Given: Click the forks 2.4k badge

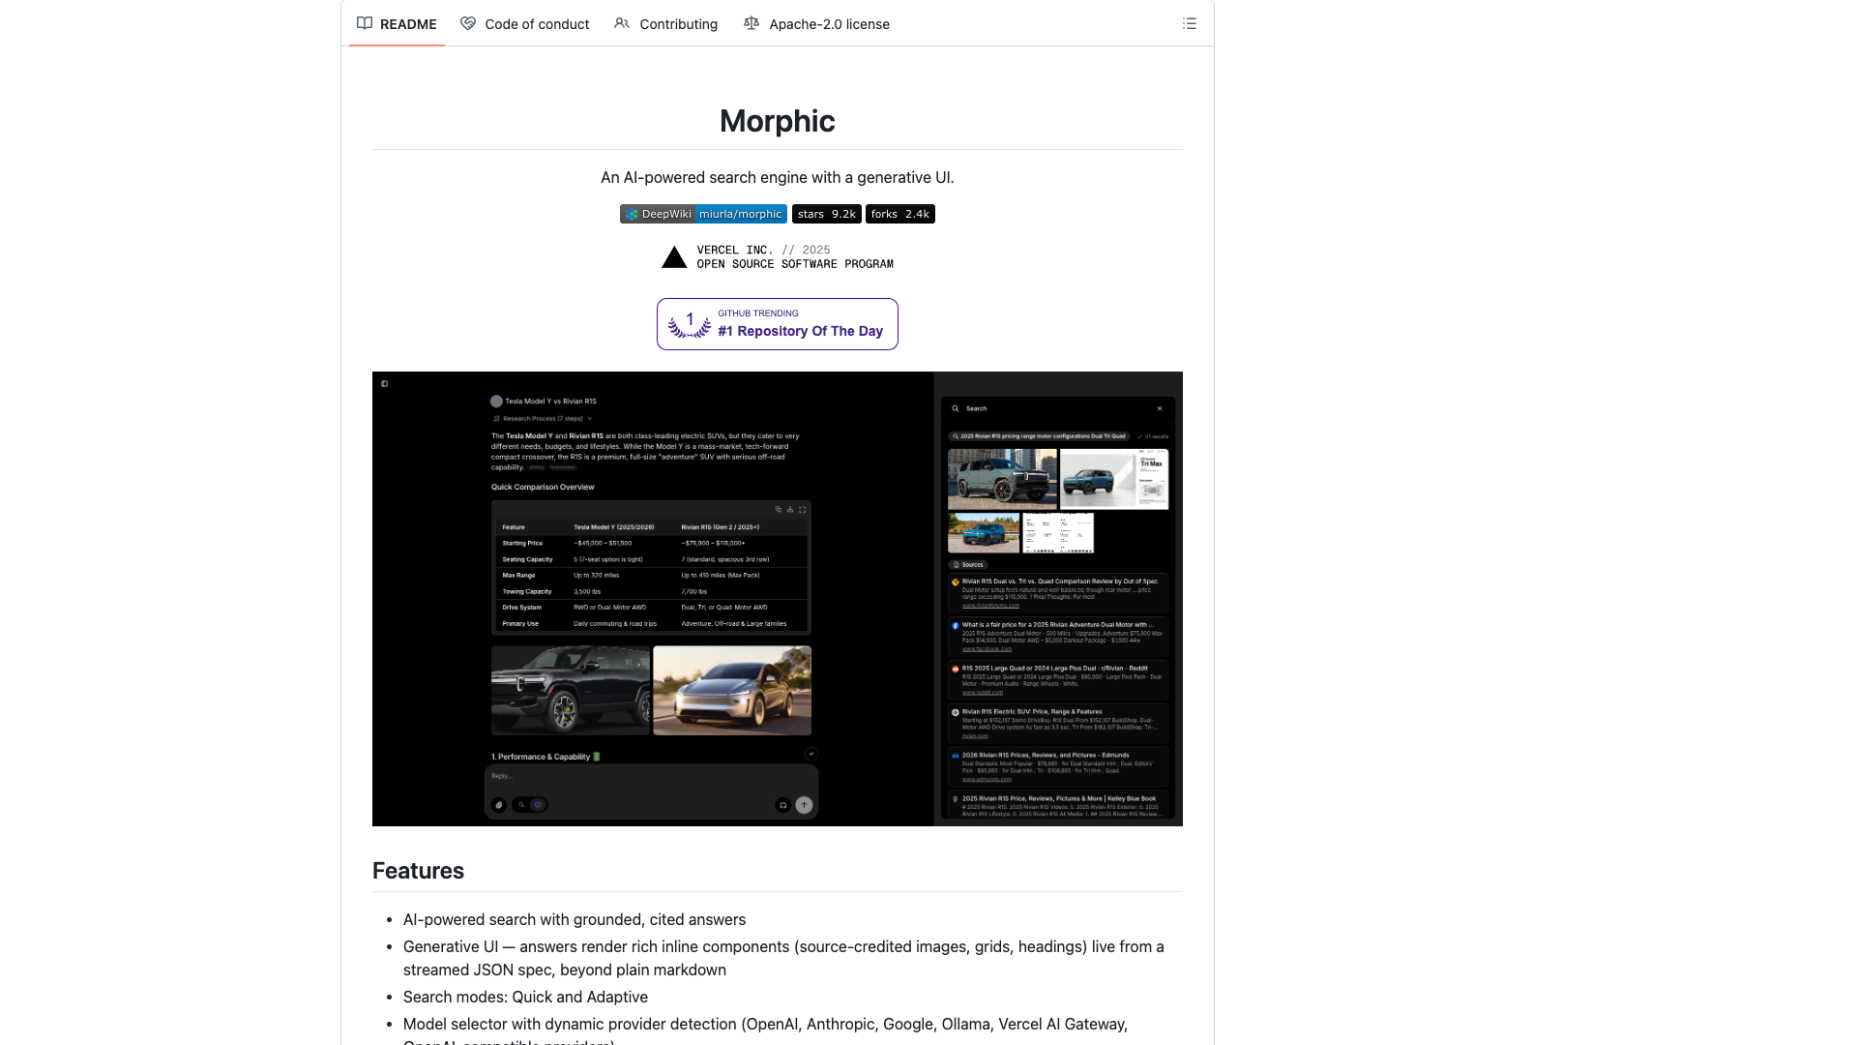Looking at the screenshot, I should point(900,214).
